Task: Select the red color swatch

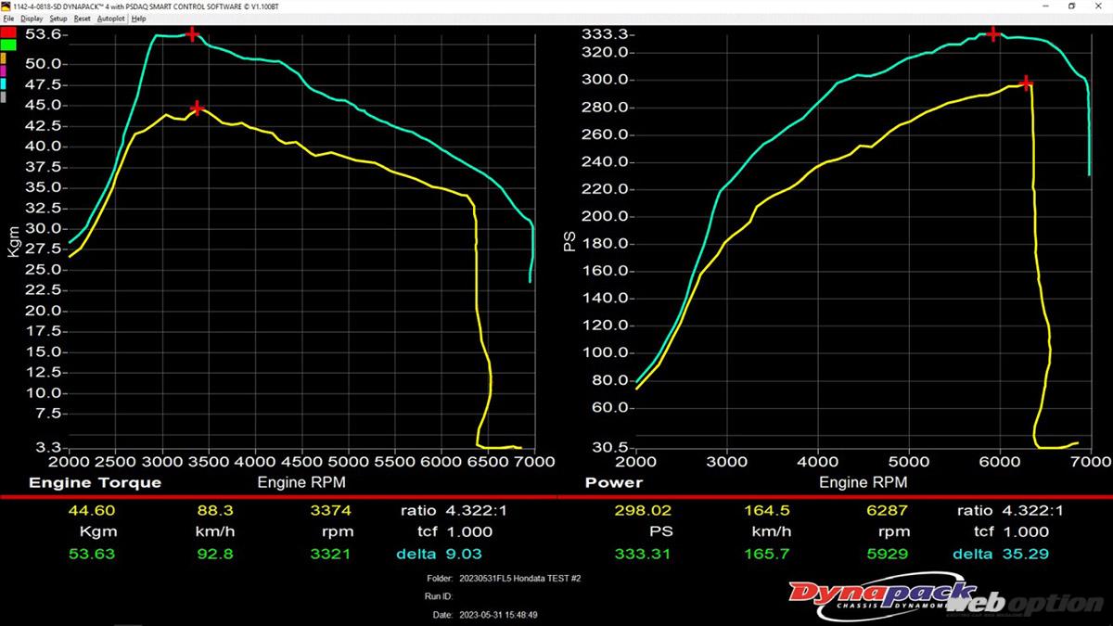Action: pyautogui.click(x=8, y=32)
